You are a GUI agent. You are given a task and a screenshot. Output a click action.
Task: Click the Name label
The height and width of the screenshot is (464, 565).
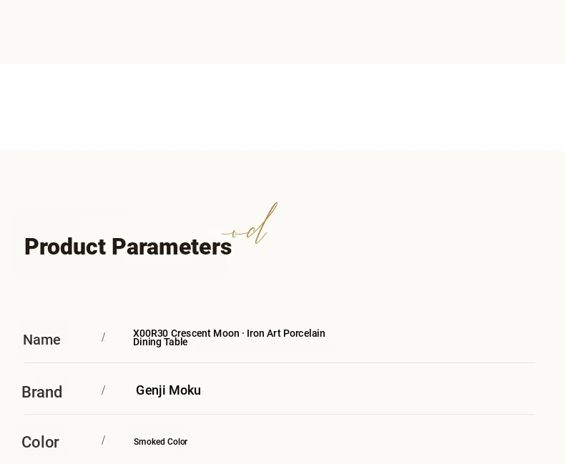(x=41, y=340)
